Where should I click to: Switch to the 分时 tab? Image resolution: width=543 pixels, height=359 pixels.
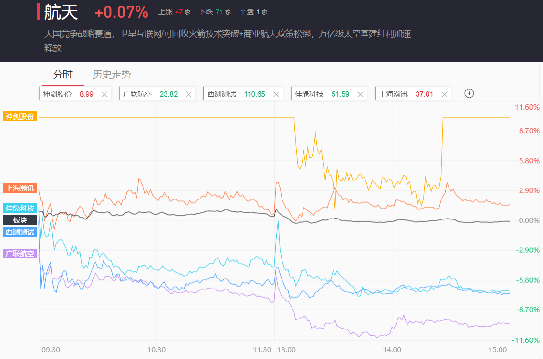click(x=63, y=74)
